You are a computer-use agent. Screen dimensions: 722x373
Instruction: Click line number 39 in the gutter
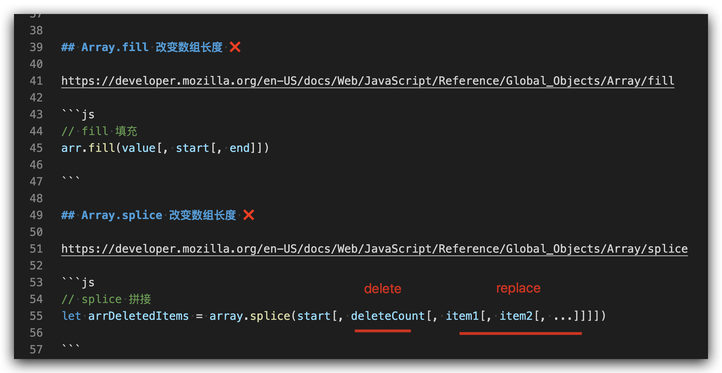pos(36,47)
